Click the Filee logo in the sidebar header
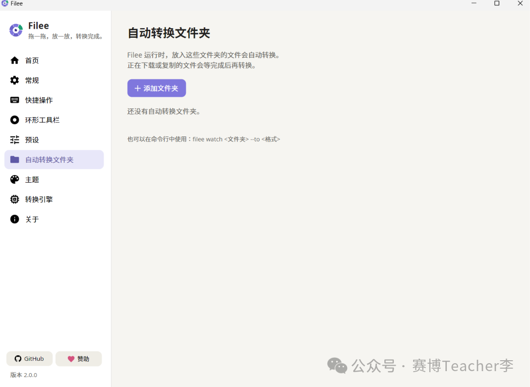Viewport: 530px width, 387px height. [16, 30]
